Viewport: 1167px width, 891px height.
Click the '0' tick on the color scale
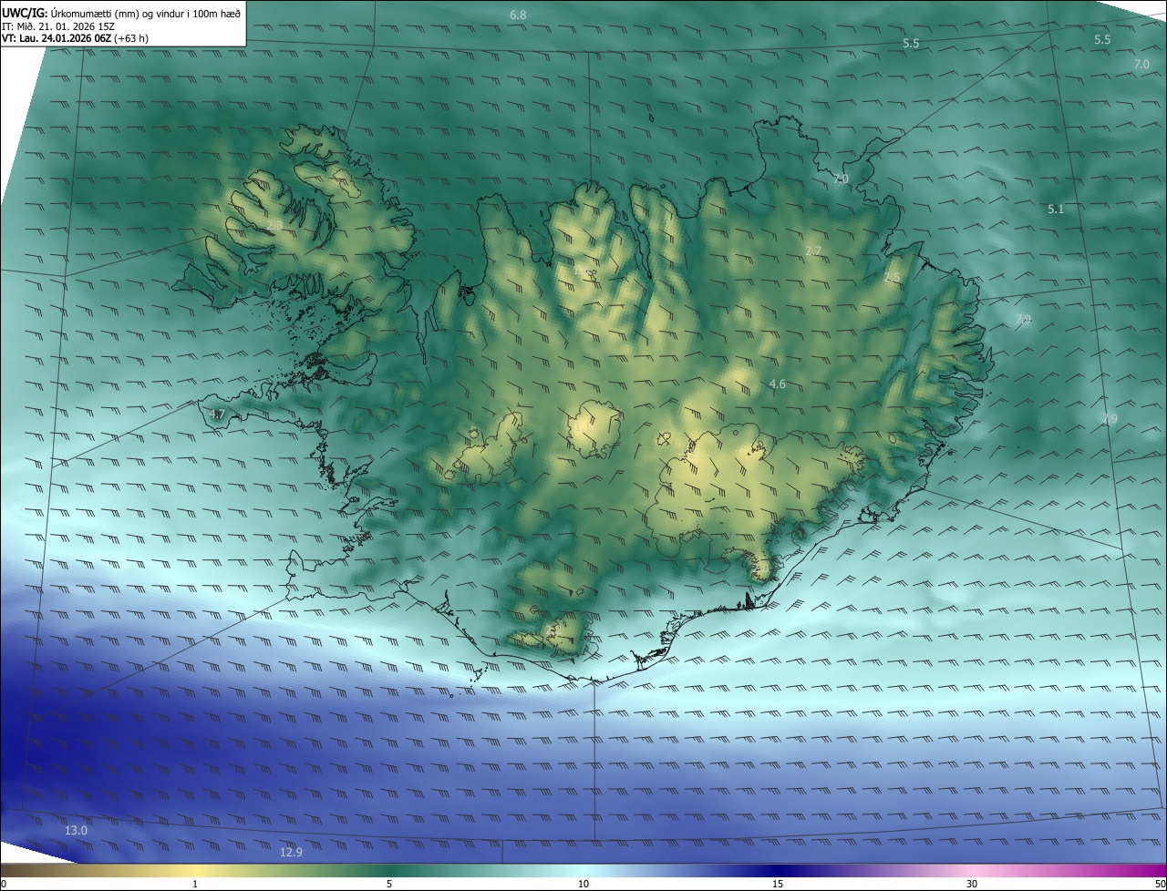4,885
